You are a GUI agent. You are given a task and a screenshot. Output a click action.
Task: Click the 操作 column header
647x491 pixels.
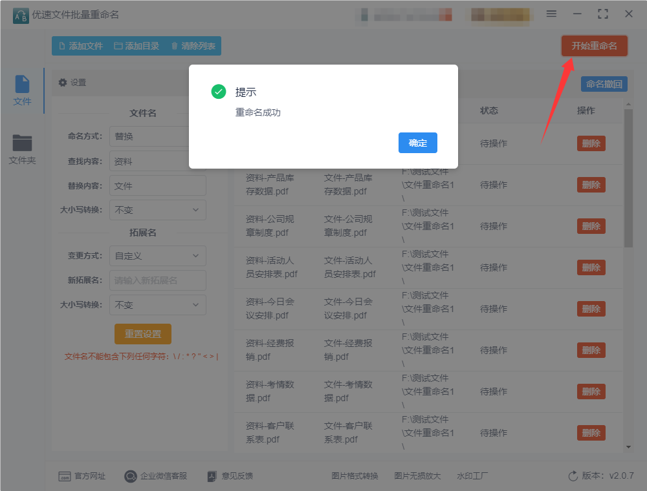[586, 110]
